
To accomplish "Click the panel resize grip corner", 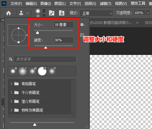I will (x=87, y=127).
